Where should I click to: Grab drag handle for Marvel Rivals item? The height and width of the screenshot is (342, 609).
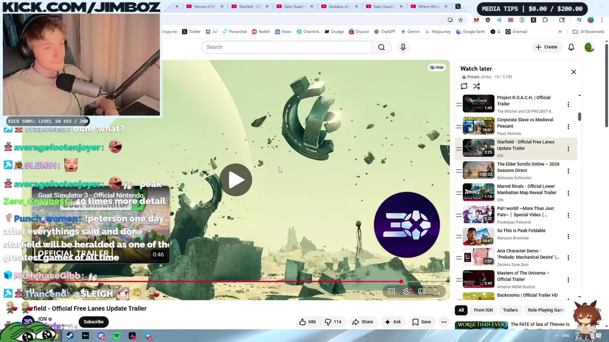459,193
